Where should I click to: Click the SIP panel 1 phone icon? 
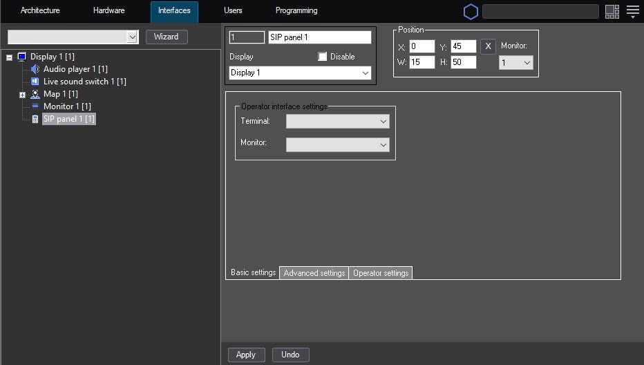click(x=35, y=119)
